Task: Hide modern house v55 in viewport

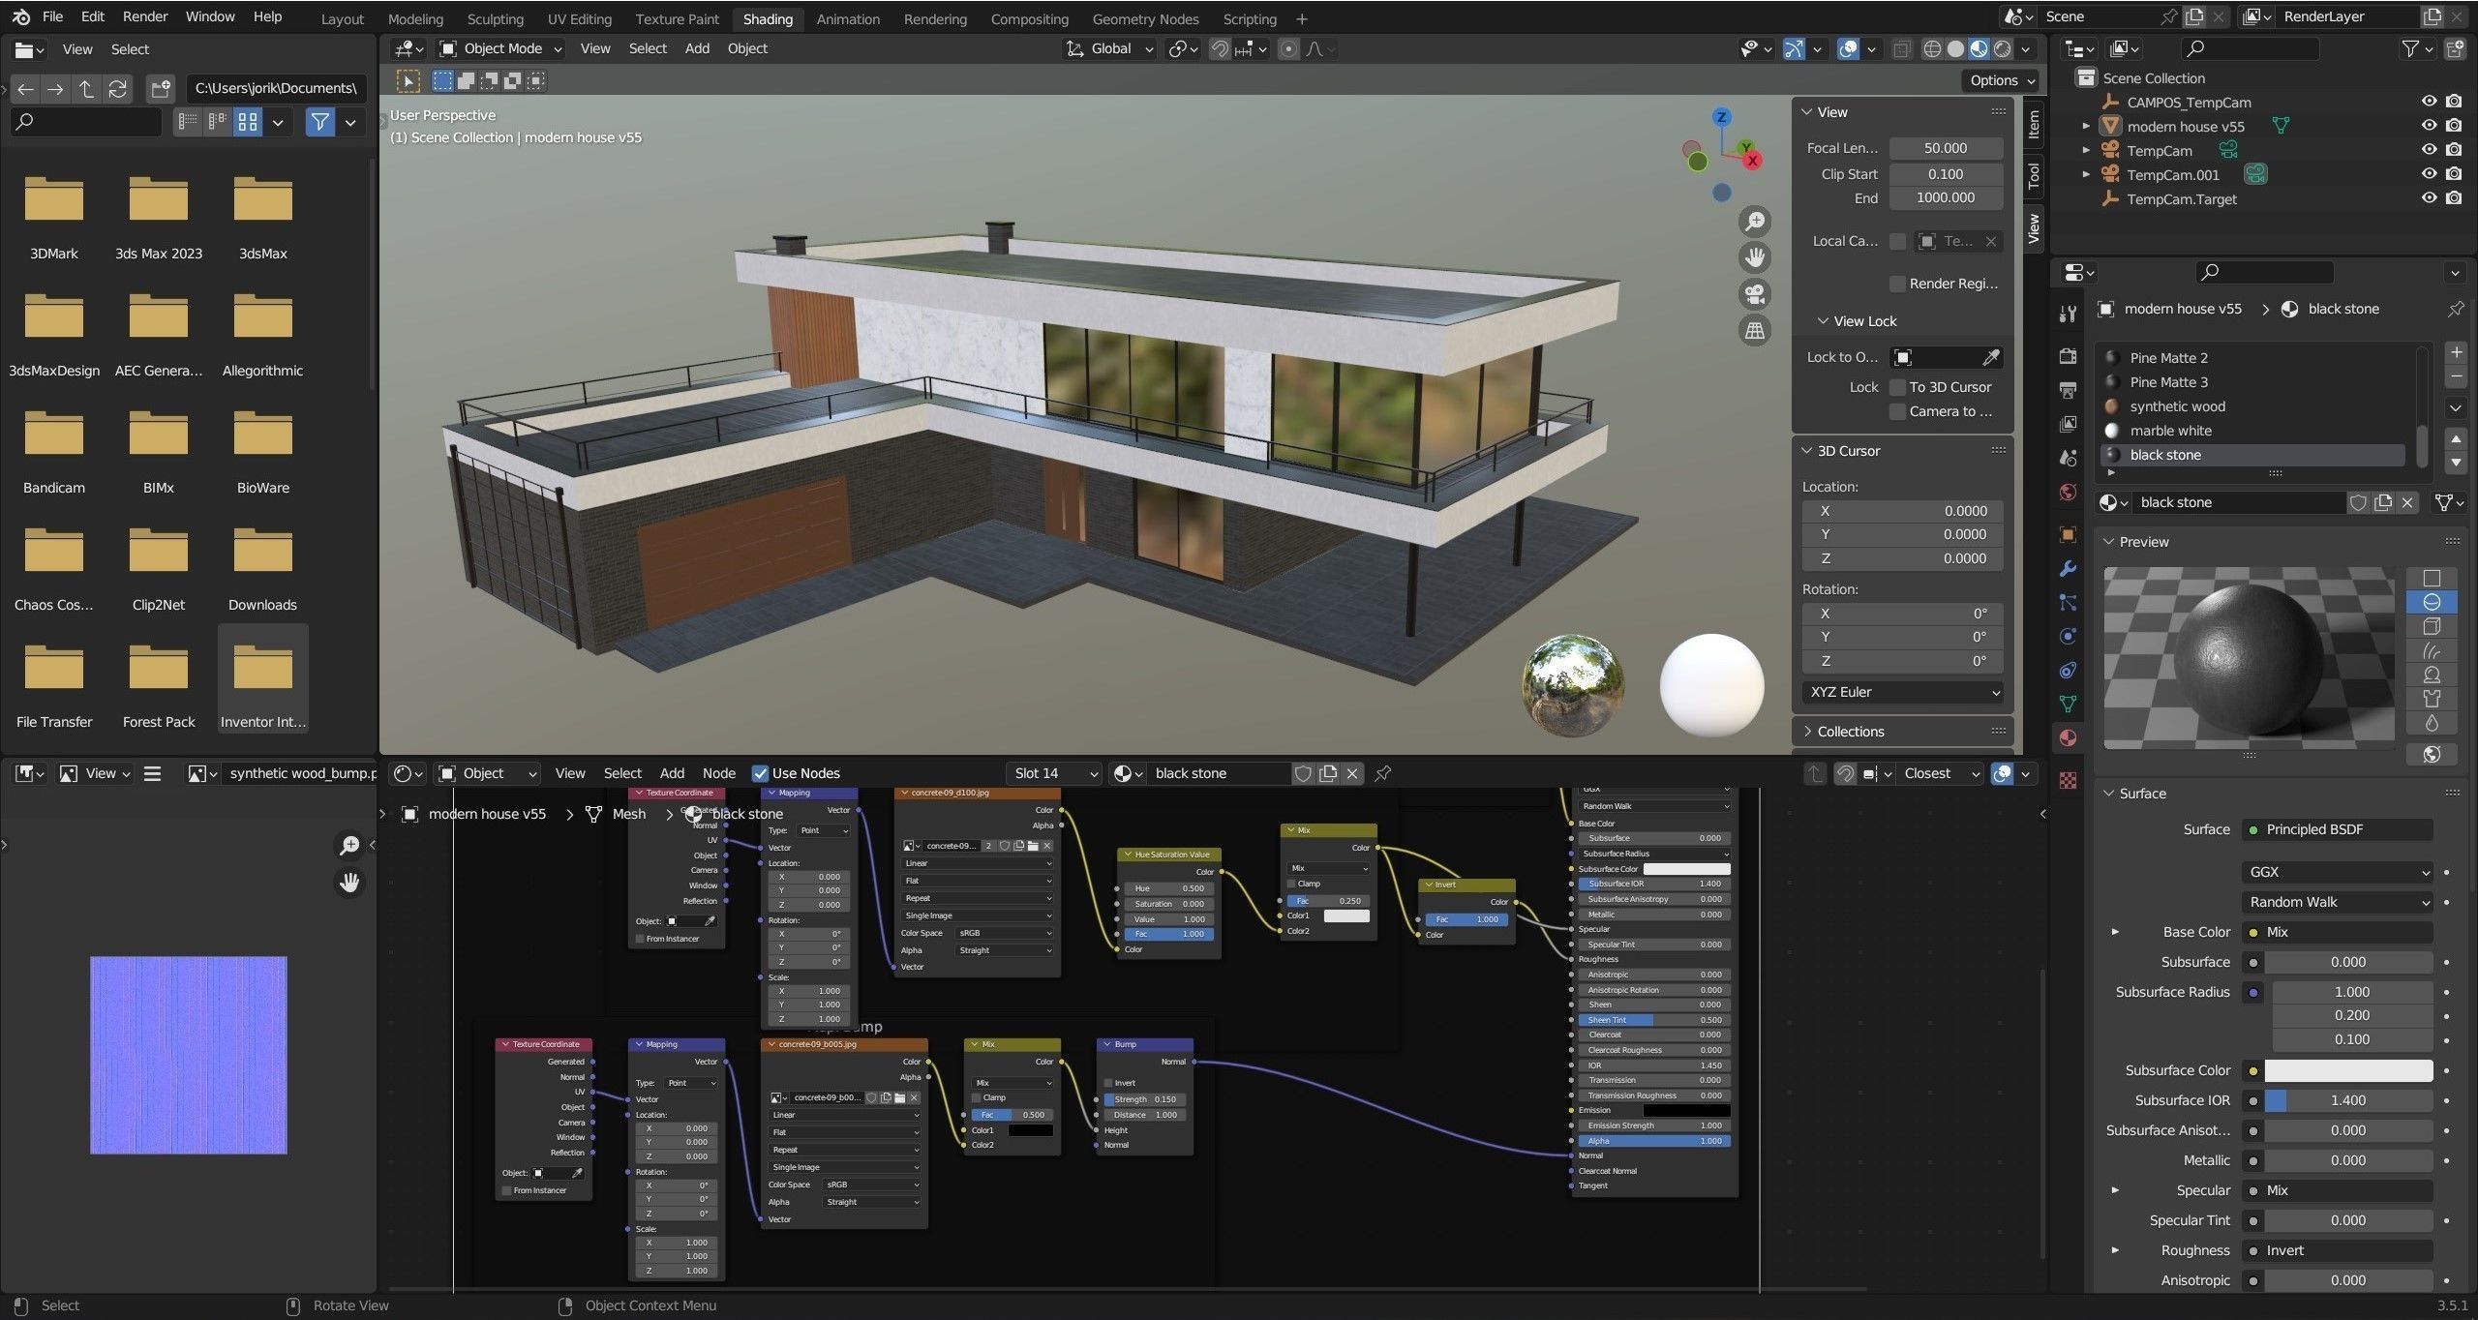Action: click(x=2429, y=126)
